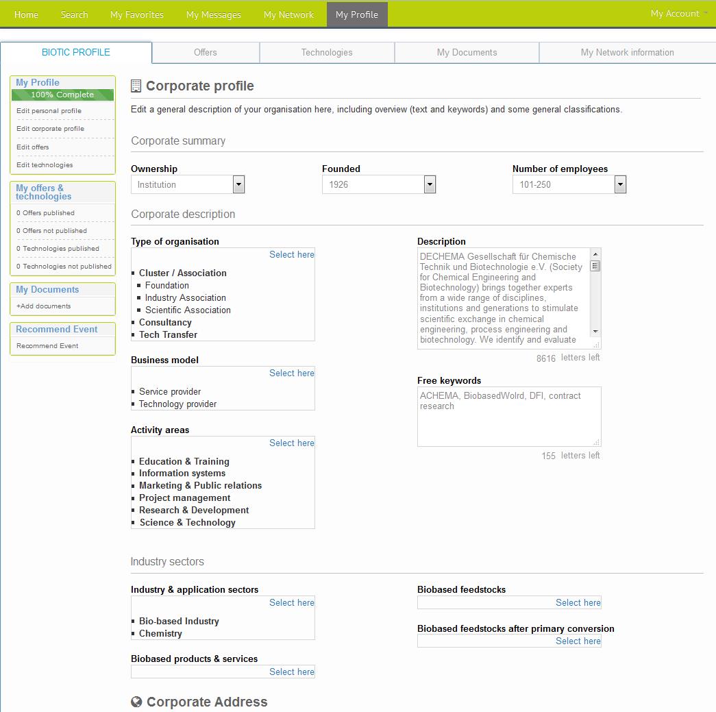Viewport: 716px width, 712px height.
Task: Open My Messages in navigation bar
Action: [213, 14]
